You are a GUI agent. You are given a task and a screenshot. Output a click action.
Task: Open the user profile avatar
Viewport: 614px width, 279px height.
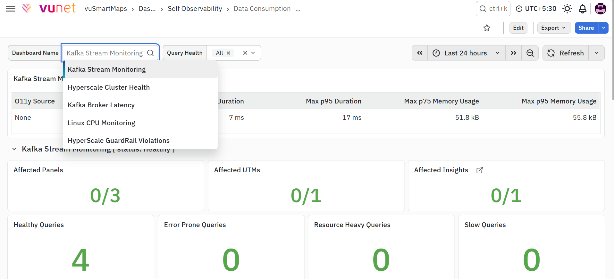click(x=600, y=9)
